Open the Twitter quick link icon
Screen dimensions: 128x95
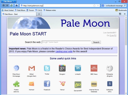click(47, 68)
